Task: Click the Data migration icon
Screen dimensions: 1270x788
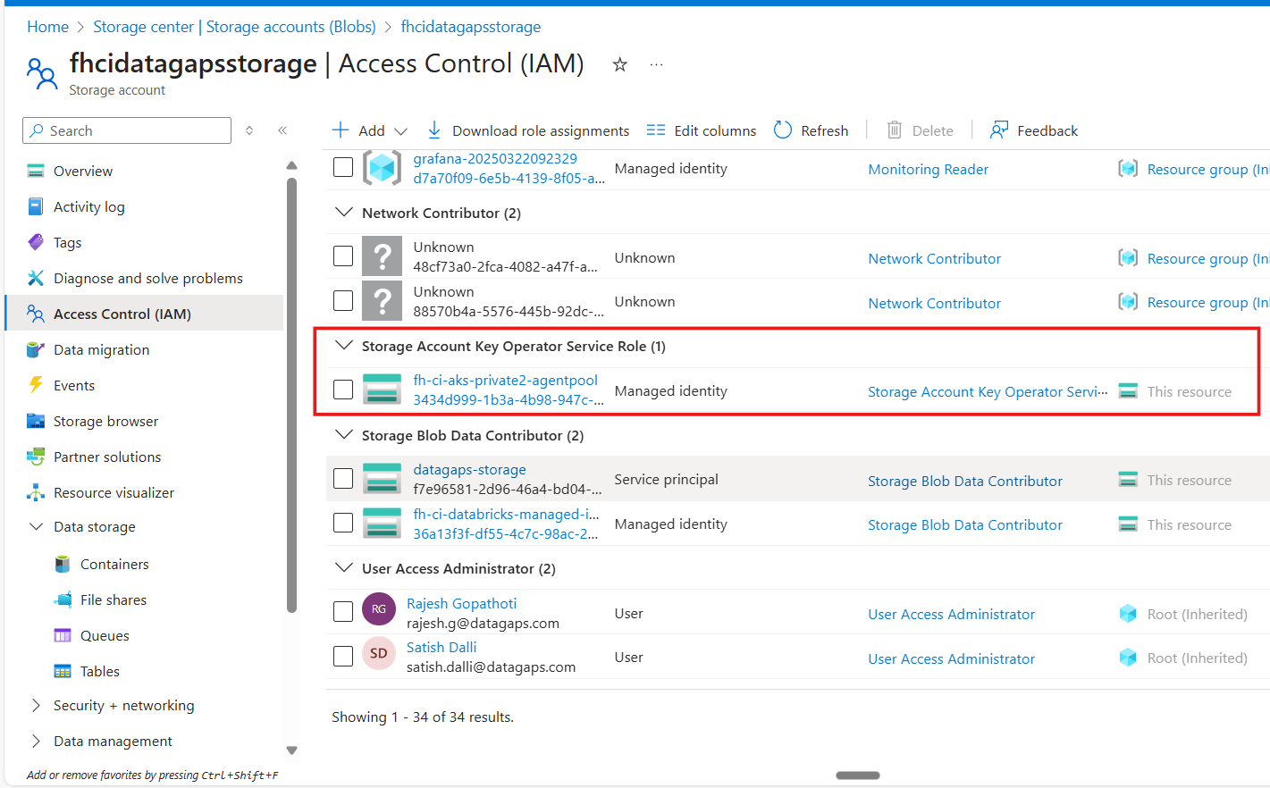Action: (36, 349)
